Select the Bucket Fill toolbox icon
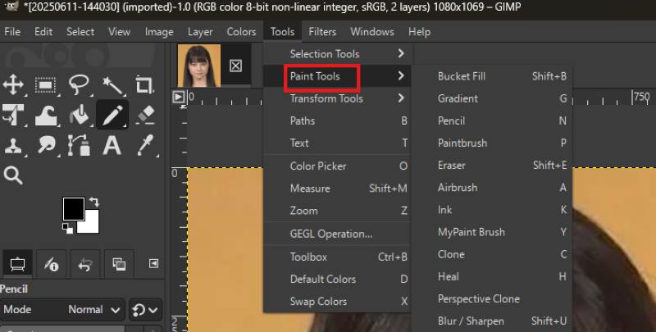656x332 pixels. 79,115
